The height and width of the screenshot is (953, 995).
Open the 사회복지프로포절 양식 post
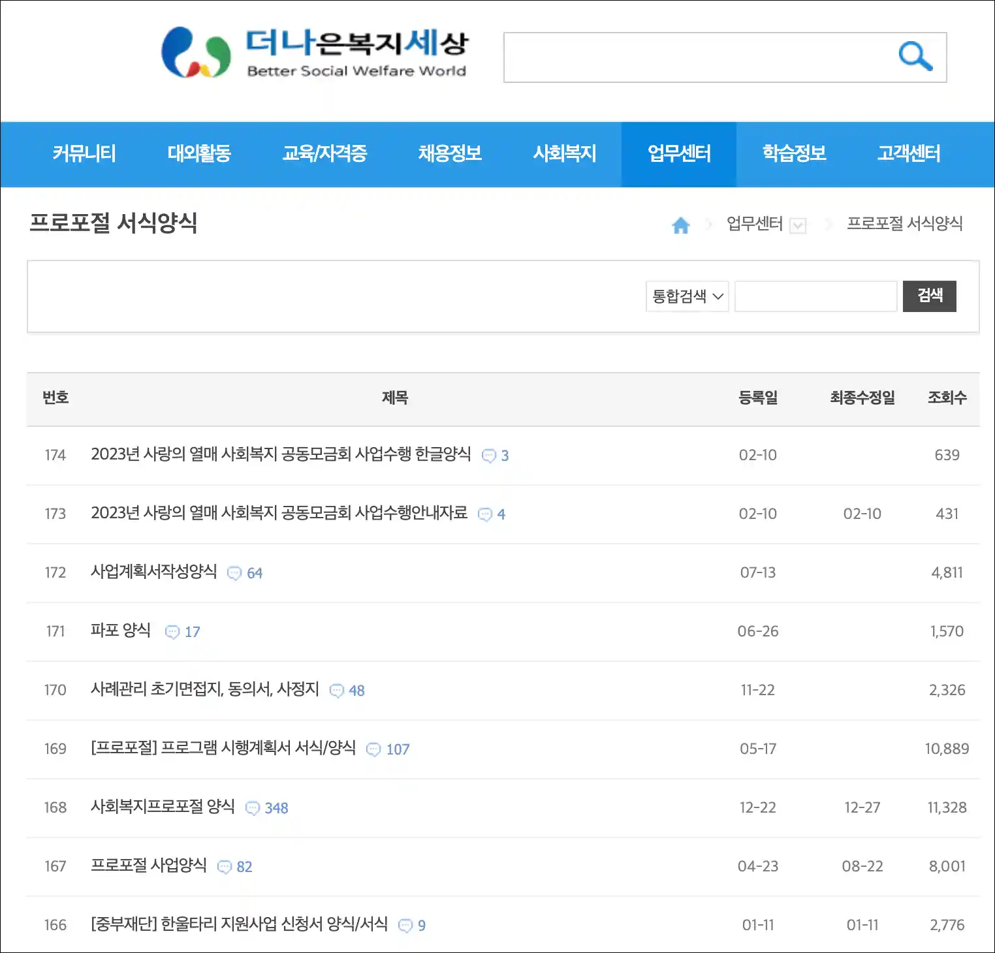[163, 807]
